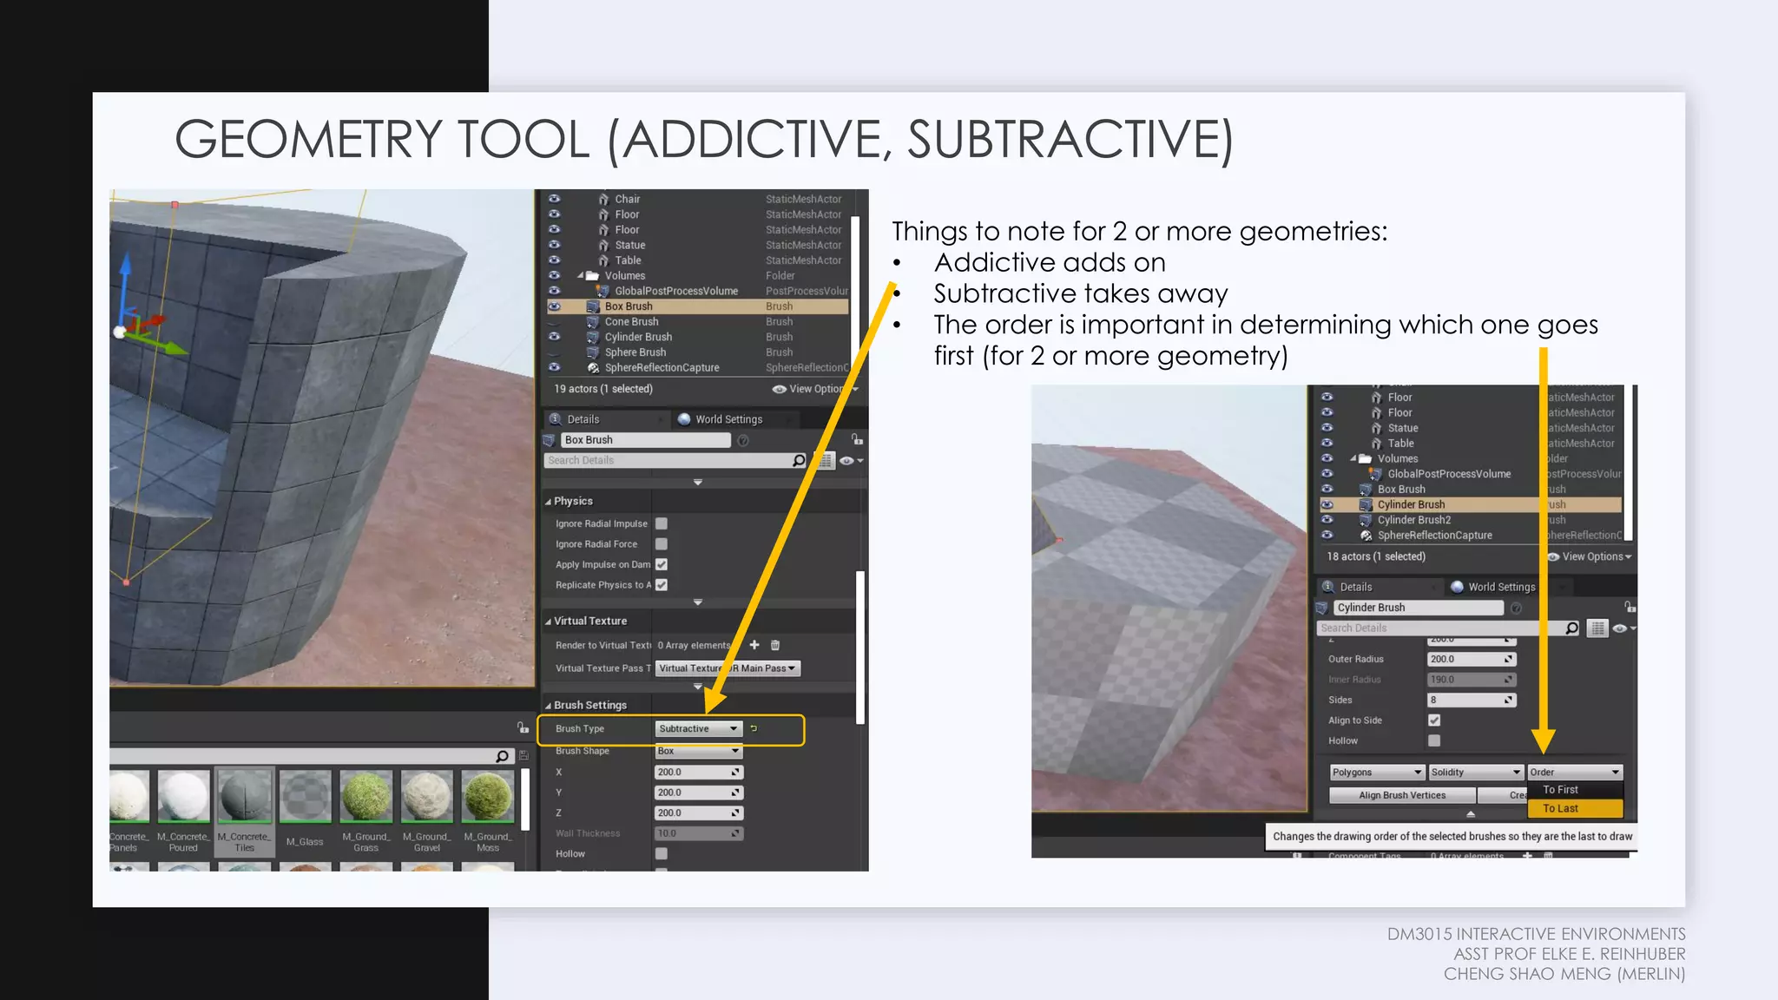Enable Ignore Radial Force checkbox

tap(662, 544)
